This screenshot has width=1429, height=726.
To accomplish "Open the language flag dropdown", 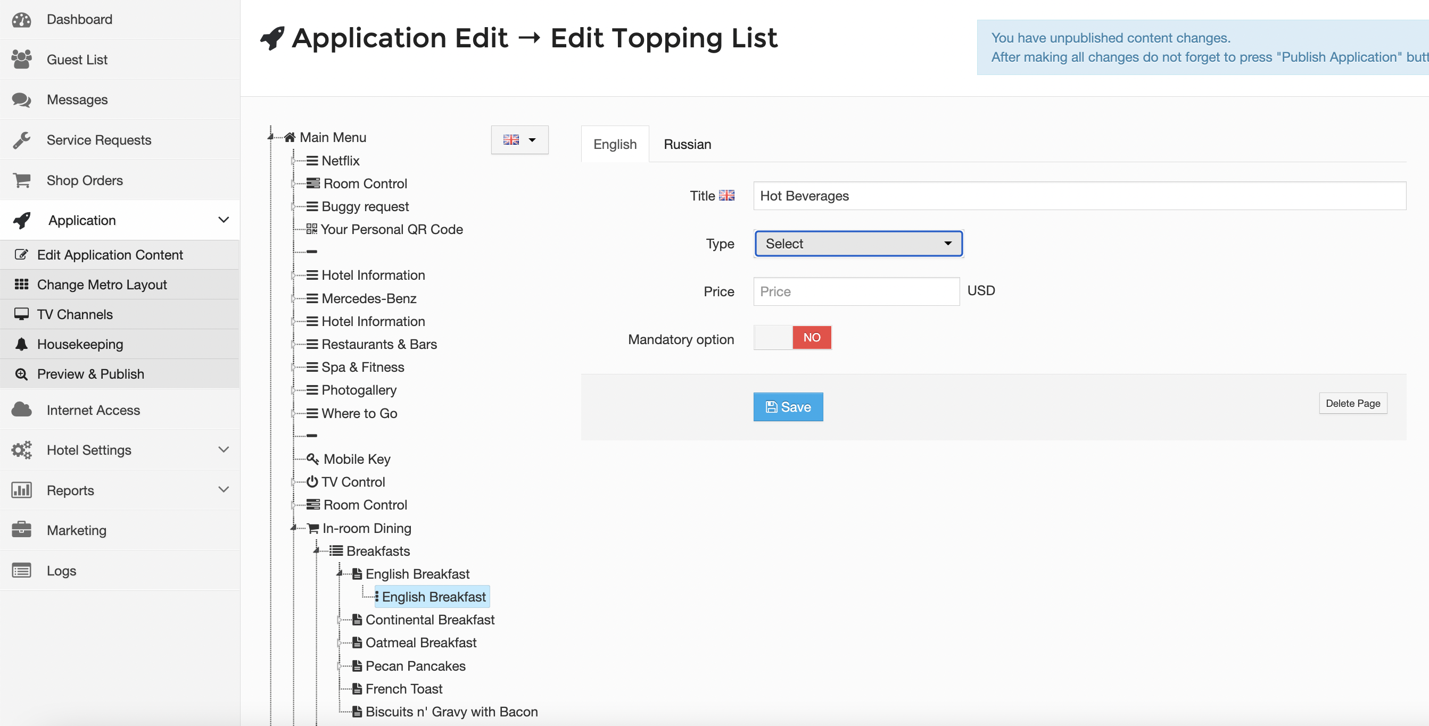I will (x=519, y=140).
